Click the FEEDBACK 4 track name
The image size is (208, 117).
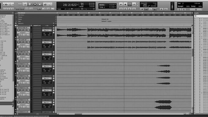coord(23,100)
